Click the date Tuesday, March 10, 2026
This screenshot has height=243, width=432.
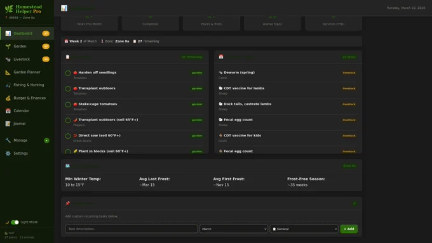coord(406,8)
